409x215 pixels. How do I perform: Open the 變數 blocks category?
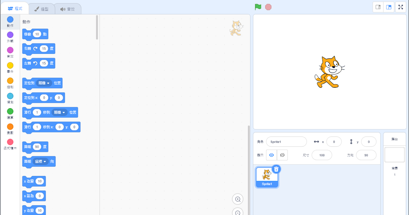coord(10,129)
